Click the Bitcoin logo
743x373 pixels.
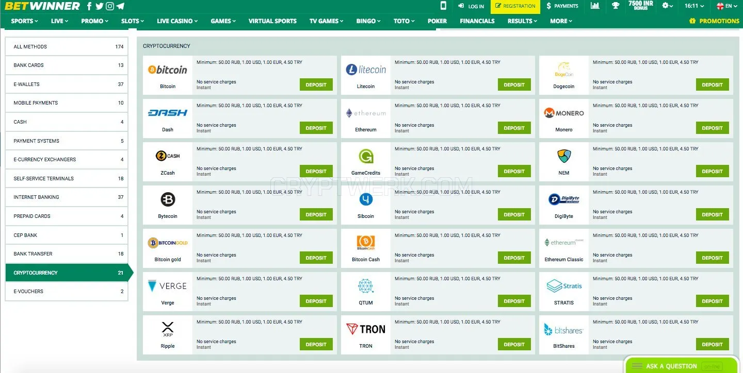point(168,70)
